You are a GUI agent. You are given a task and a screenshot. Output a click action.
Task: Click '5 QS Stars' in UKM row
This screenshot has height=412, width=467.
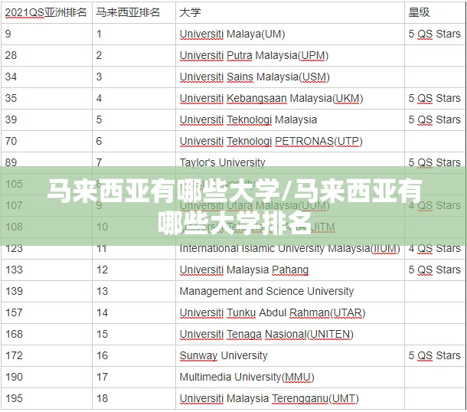435,98
